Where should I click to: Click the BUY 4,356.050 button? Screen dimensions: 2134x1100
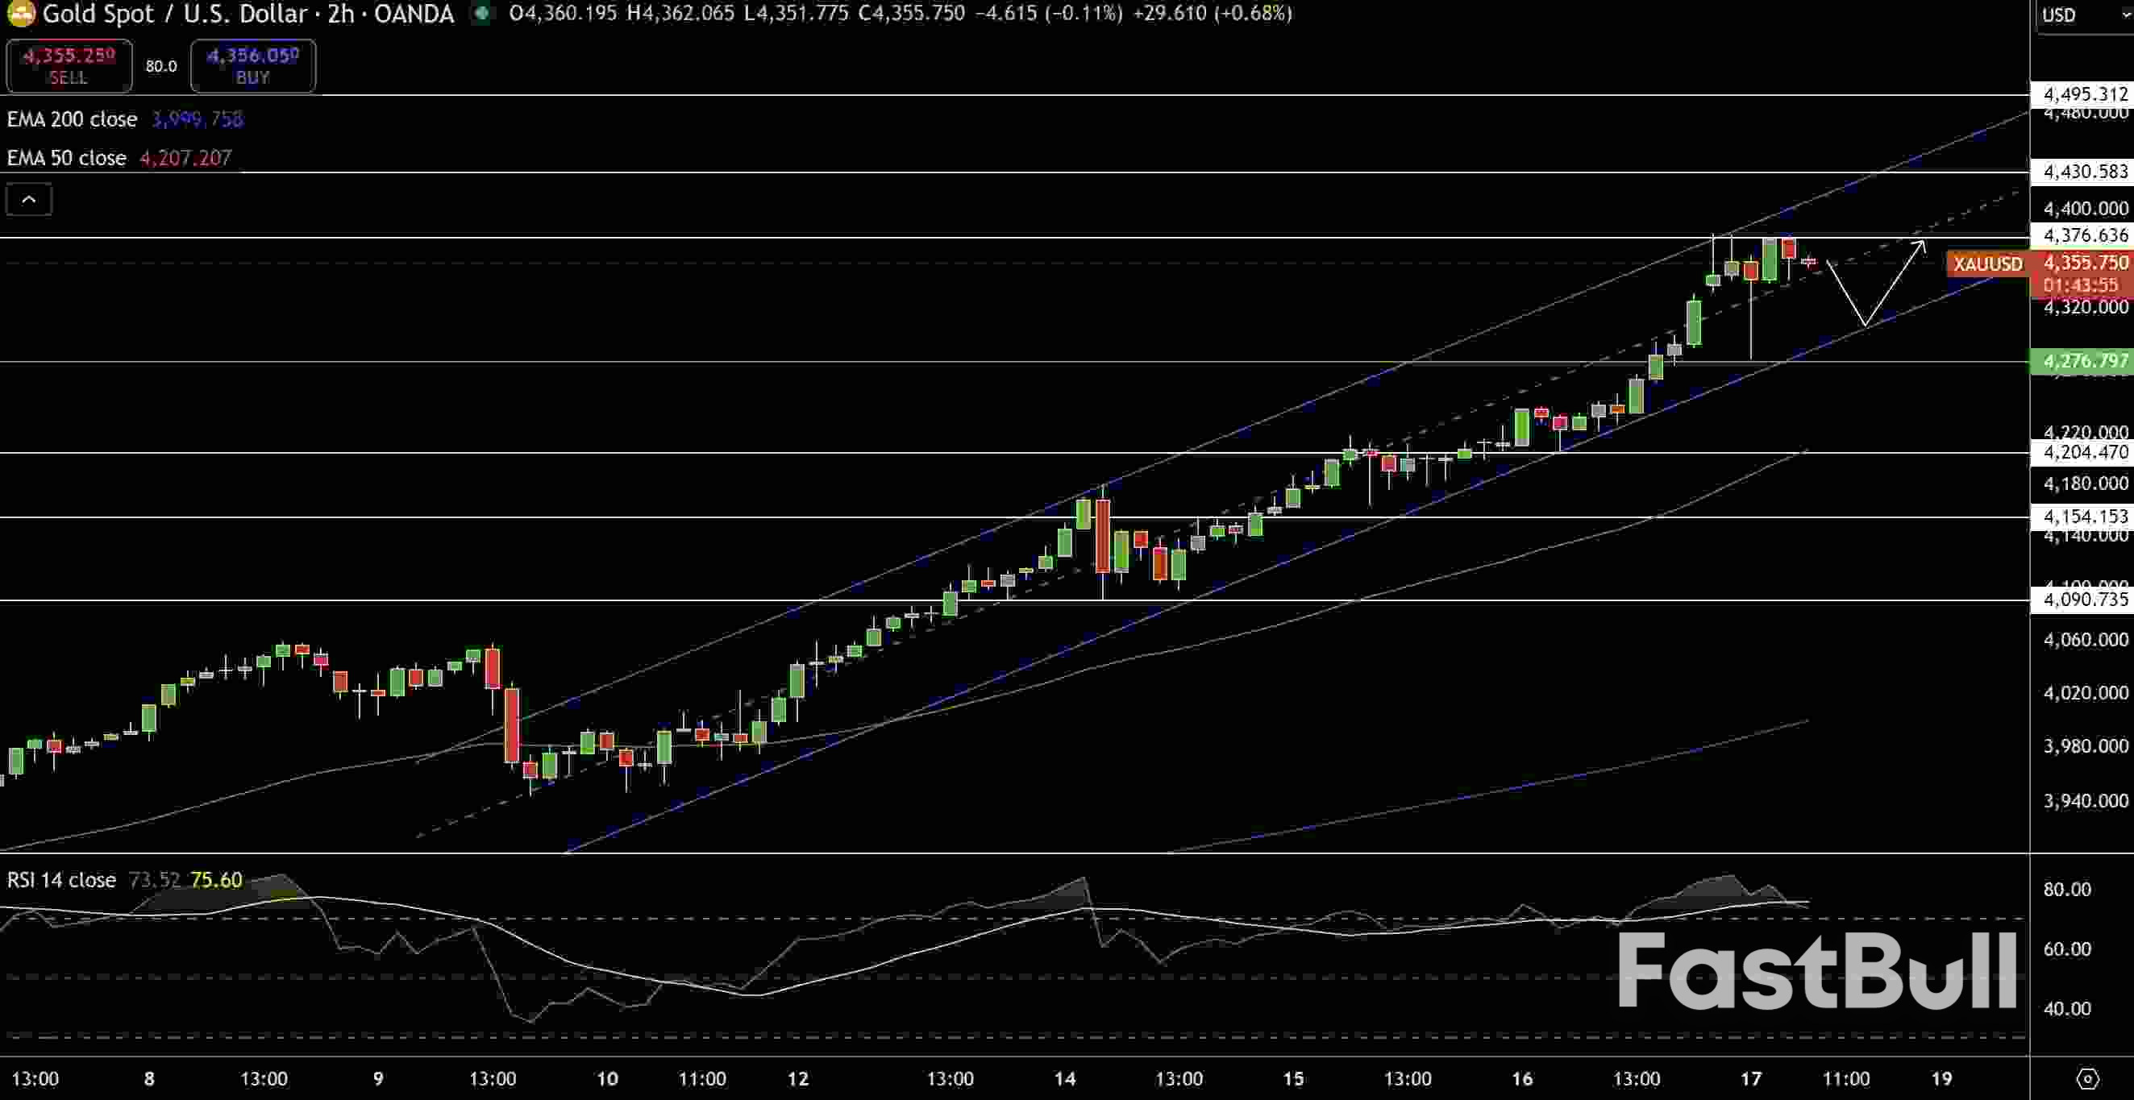(252, 65)
